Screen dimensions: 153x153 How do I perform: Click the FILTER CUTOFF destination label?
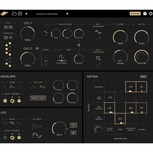click(109, 129)
